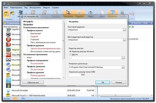156x103 pixels.
Task: Expand the first Microsoft computer-icon entry
Action: tap(4, 65)
